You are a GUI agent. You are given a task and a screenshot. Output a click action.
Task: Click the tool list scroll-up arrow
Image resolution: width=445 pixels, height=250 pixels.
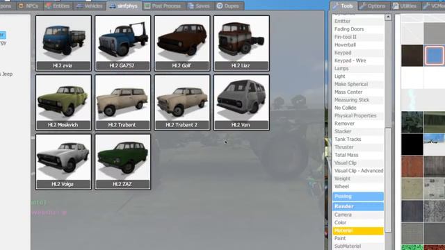click(388, 17)
